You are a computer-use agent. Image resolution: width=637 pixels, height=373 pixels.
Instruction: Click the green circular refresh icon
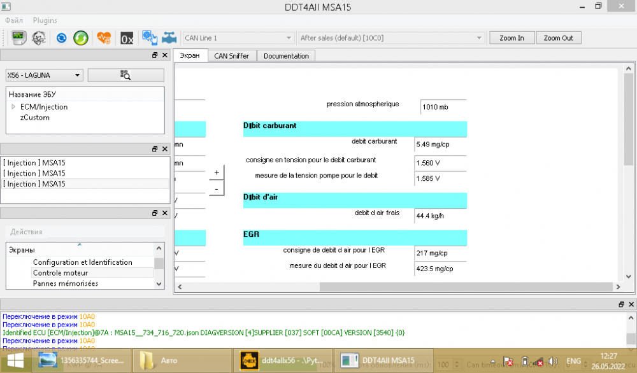(81, 38)
